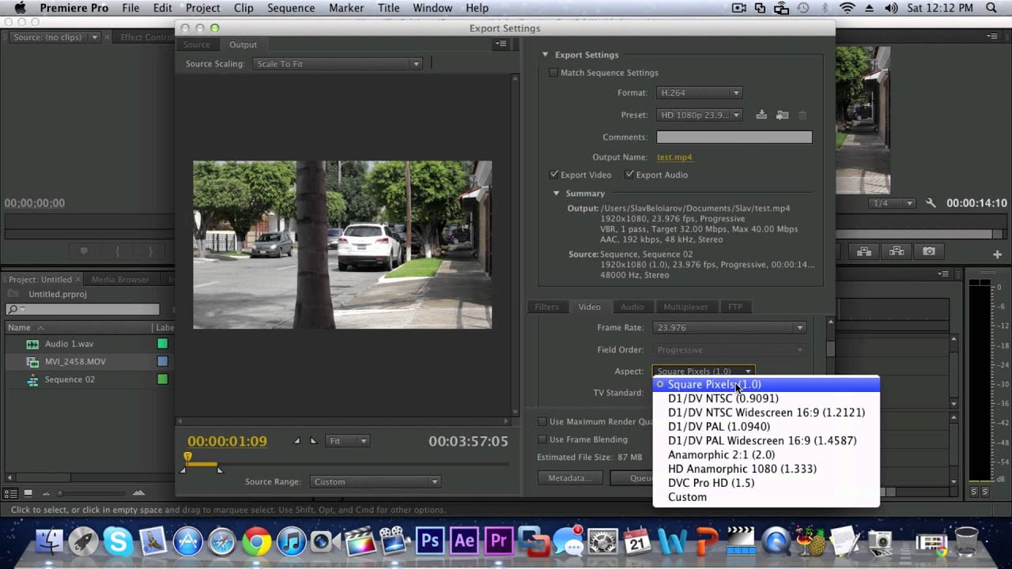The image size is (1012, 569).
Task: Click the Metadata... button
Action: tap(569, 478)
